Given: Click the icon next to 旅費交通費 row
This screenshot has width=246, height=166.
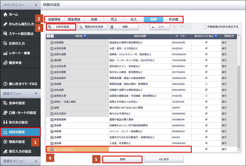Looking at the screenshot, I should pos(52,55).
